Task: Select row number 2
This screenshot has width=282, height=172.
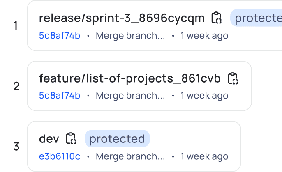Action: (16, 86)
